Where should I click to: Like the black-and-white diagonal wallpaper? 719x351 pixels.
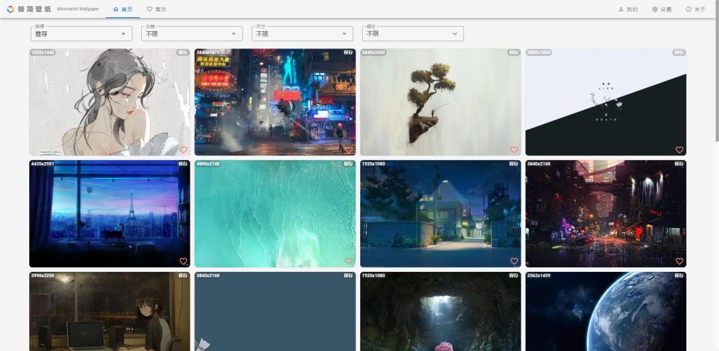click(680, 150)
